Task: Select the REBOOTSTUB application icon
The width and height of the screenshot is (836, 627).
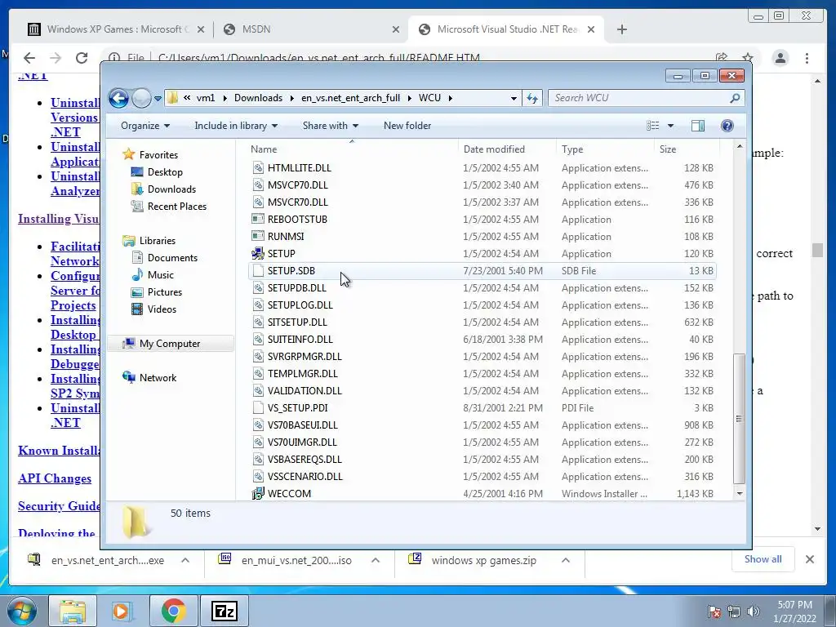Action: (258, 220)
